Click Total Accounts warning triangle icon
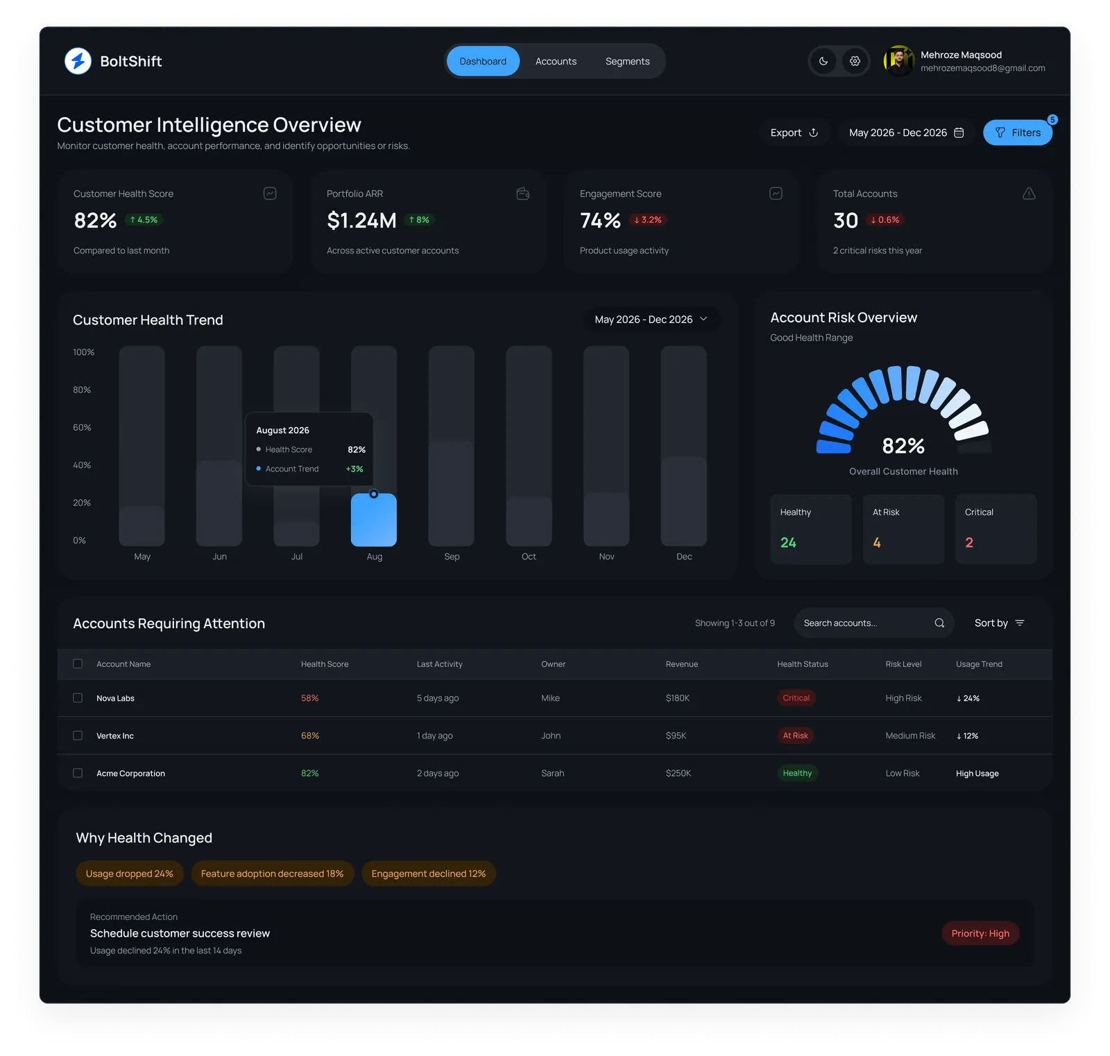 pyautogui.click(x=1029, y=193)
